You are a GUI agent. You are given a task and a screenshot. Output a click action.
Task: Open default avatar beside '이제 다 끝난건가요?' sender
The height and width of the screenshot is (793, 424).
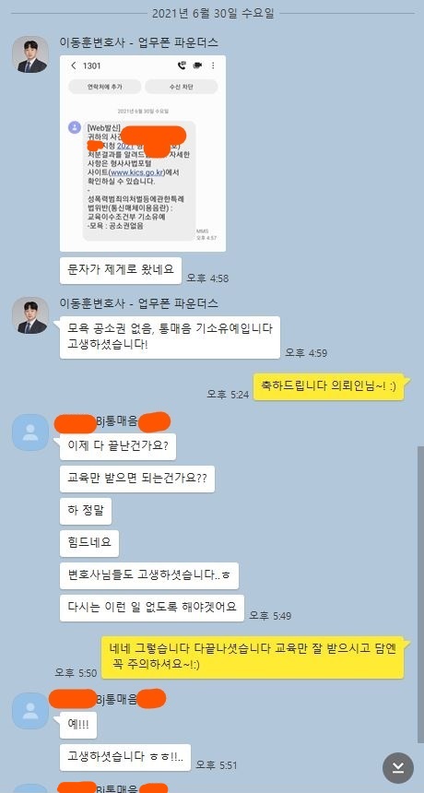coord(30,432)
